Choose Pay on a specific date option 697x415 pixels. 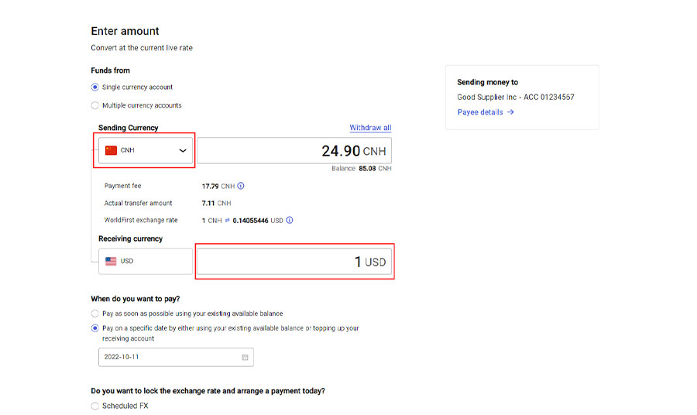95,328
